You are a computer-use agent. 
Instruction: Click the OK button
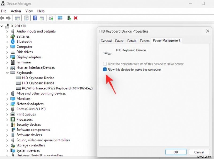click(176, 152)
